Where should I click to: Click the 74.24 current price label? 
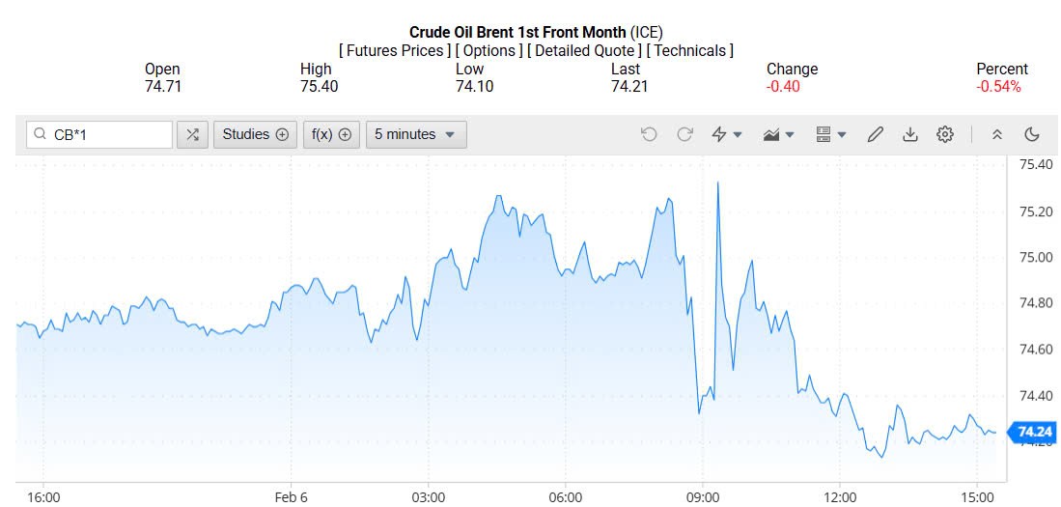coord(1034,432)
